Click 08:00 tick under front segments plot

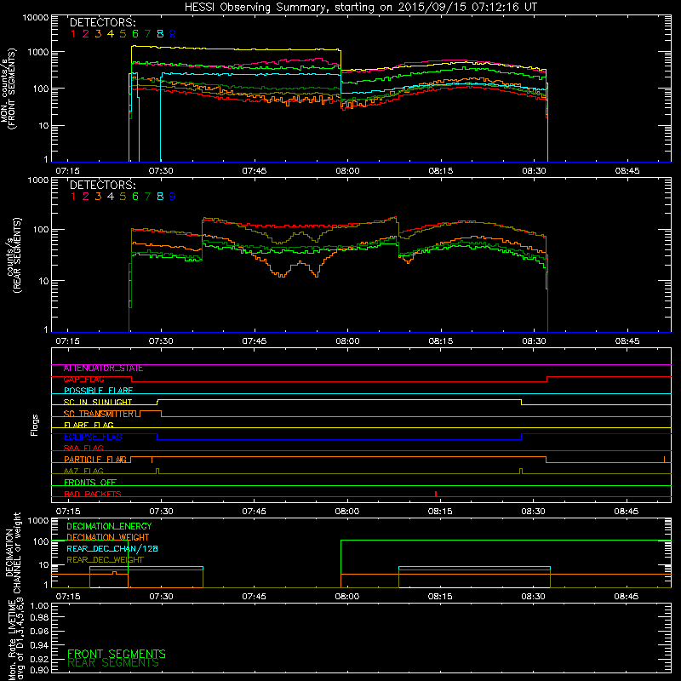(x=347, y=171)
